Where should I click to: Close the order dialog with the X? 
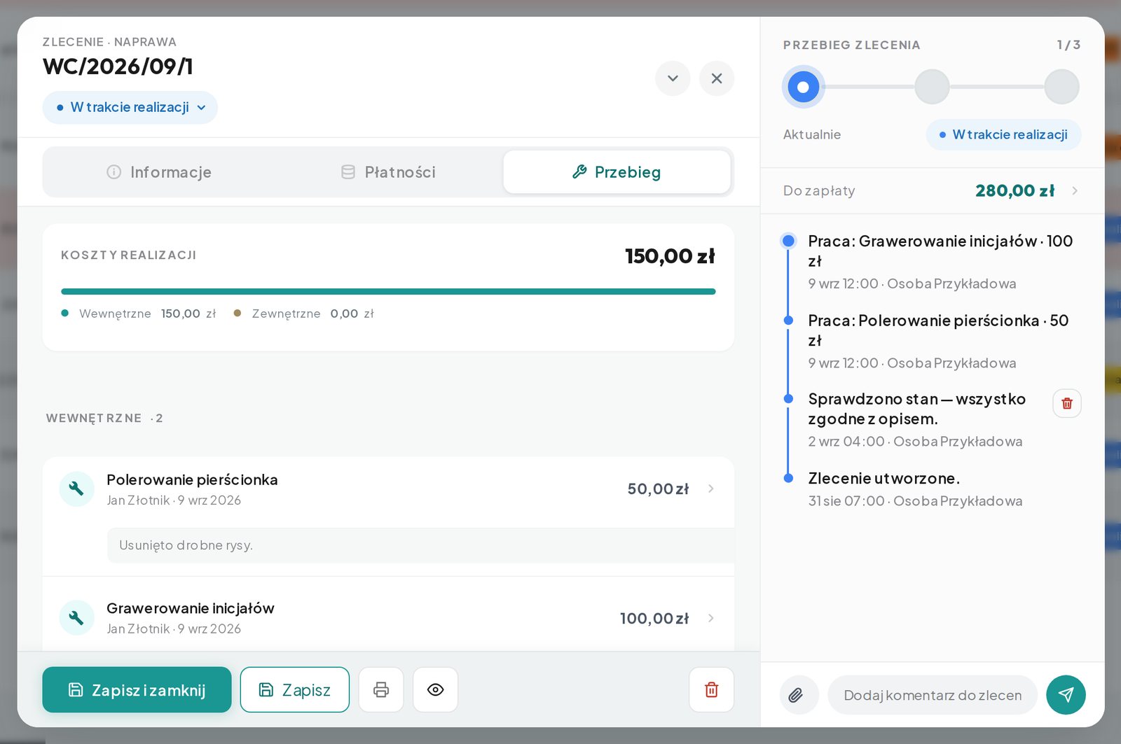pos(716,78)
